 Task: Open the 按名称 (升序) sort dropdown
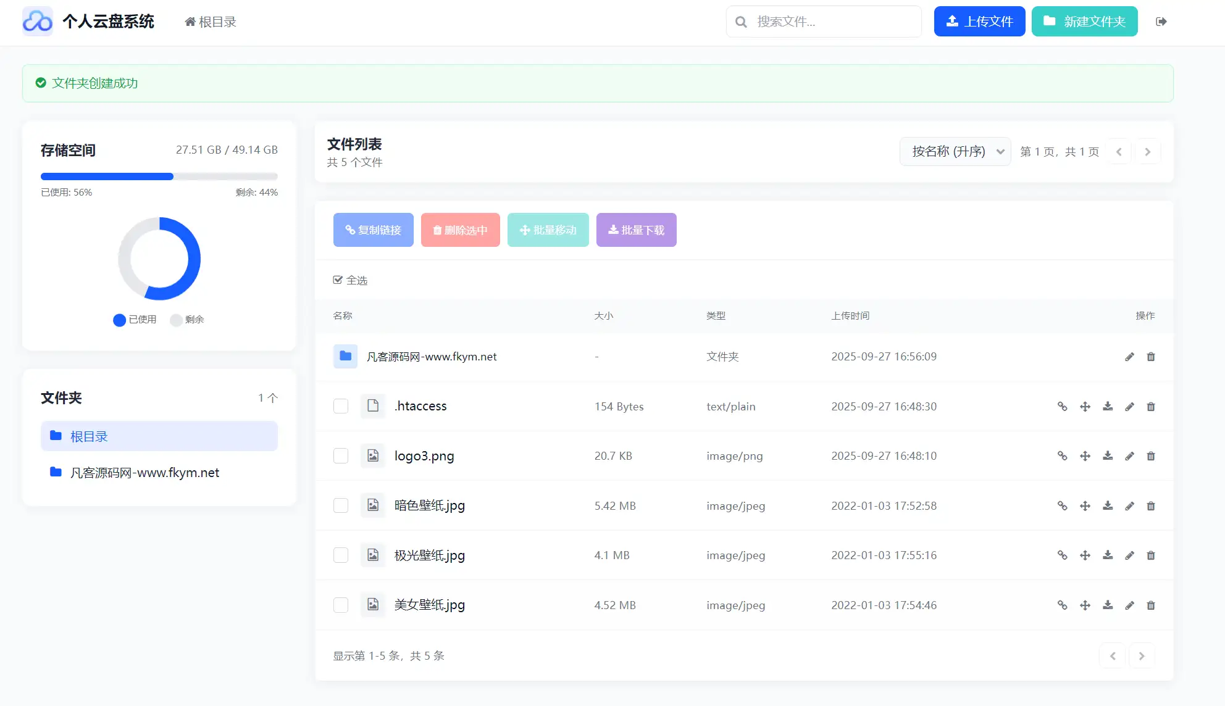click(955, 152)
